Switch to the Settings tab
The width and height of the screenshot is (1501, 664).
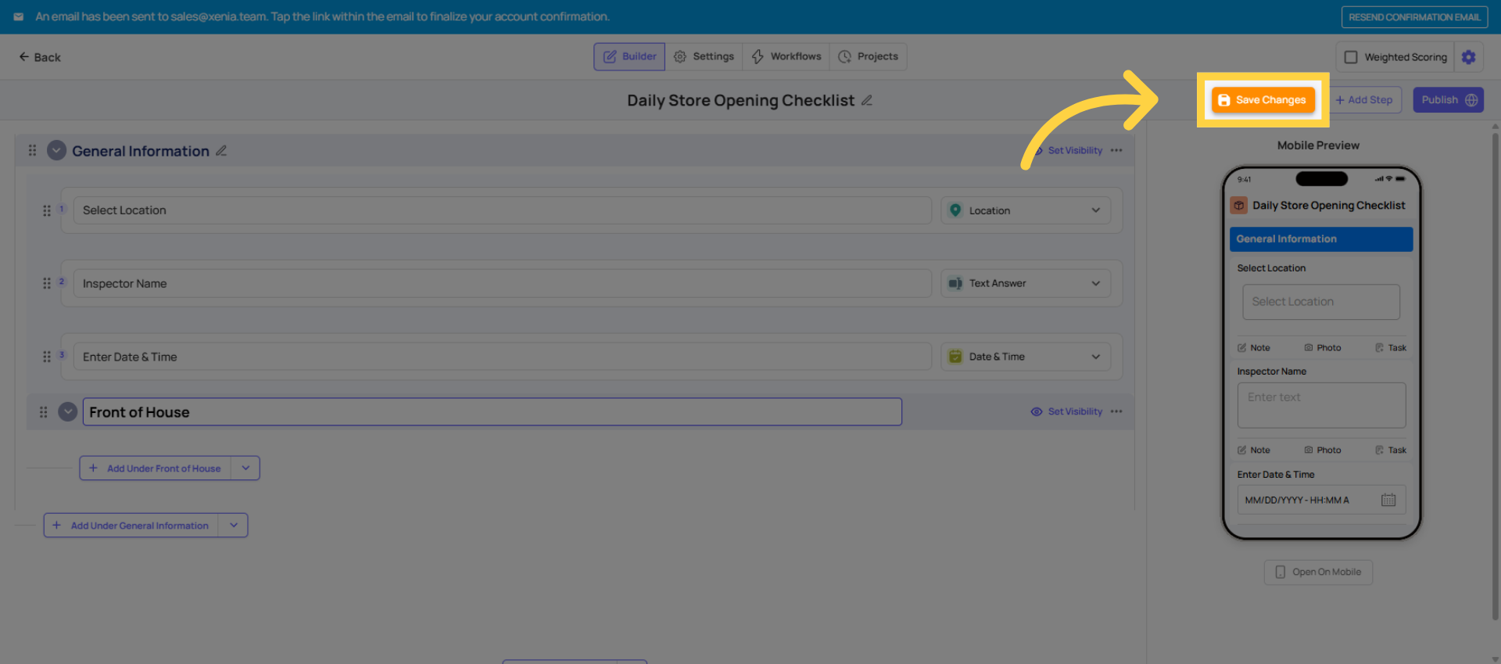tap(704, 56)
